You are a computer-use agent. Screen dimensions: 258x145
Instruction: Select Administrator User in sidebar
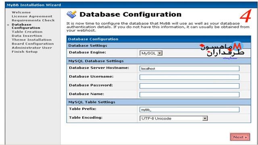click(32, 48)
